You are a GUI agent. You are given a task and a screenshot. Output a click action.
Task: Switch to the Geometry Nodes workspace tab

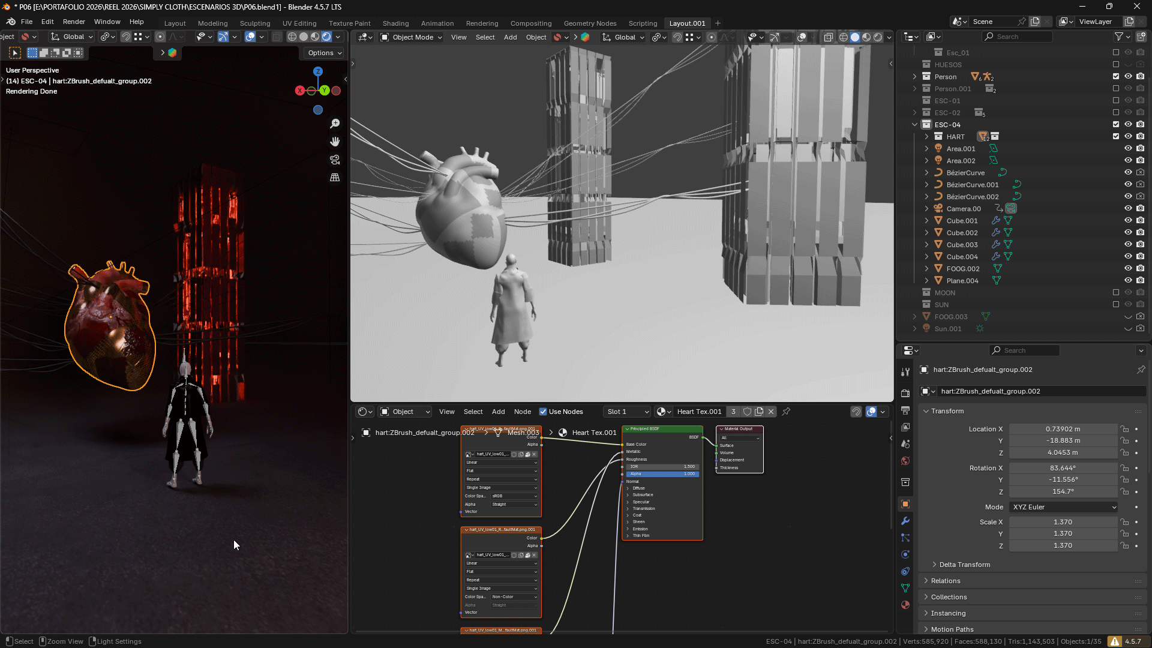coord(590,23)
